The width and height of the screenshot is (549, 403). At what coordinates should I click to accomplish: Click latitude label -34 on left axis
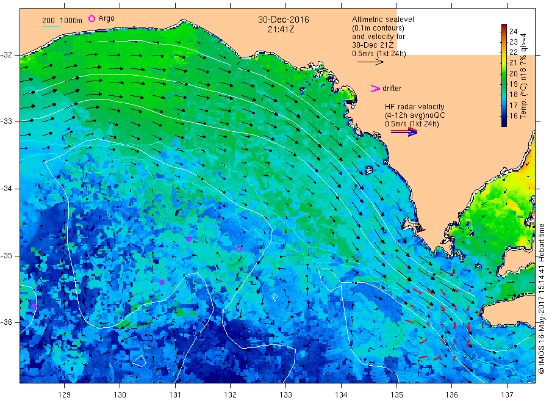(6, 189)
